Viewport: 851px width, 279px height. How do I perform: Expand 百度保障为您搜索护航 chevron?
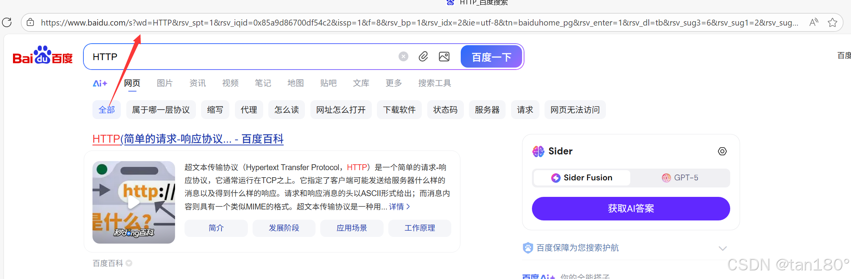[x=722, y=248]
